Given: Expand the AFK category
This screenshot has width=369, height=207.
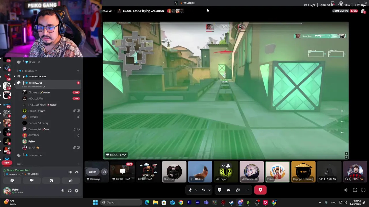Looking at the screenshot, I should 20,164.
